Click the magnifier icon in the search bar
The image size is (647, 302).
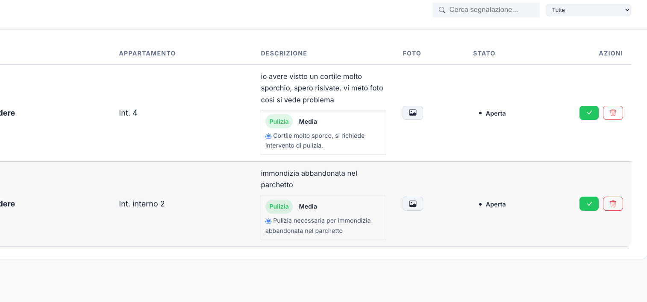tap(442, 10)
